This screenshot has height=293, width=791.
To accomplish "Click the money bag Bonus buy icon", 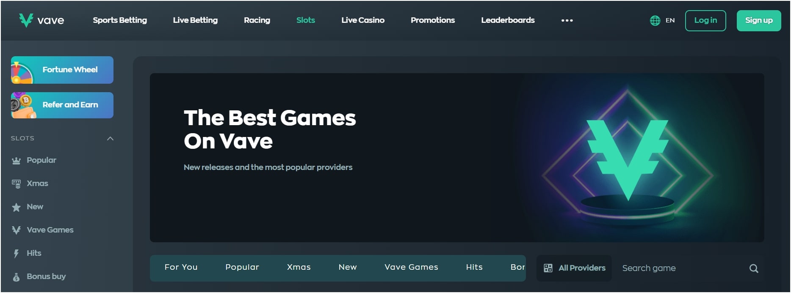I will (16, 277).
